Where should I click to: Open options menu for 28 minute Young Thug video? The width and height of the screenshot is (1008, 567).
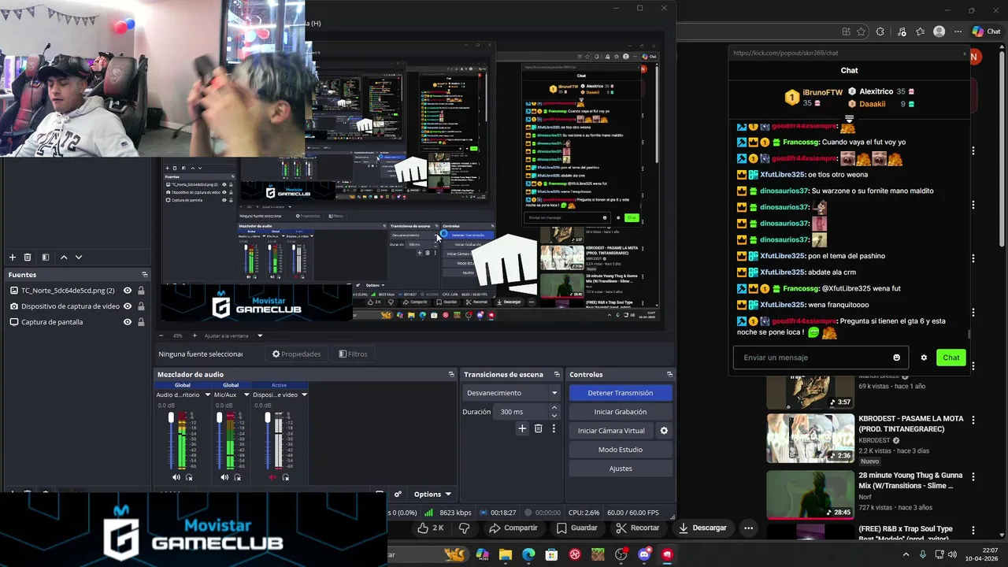[x=973, y=477]
